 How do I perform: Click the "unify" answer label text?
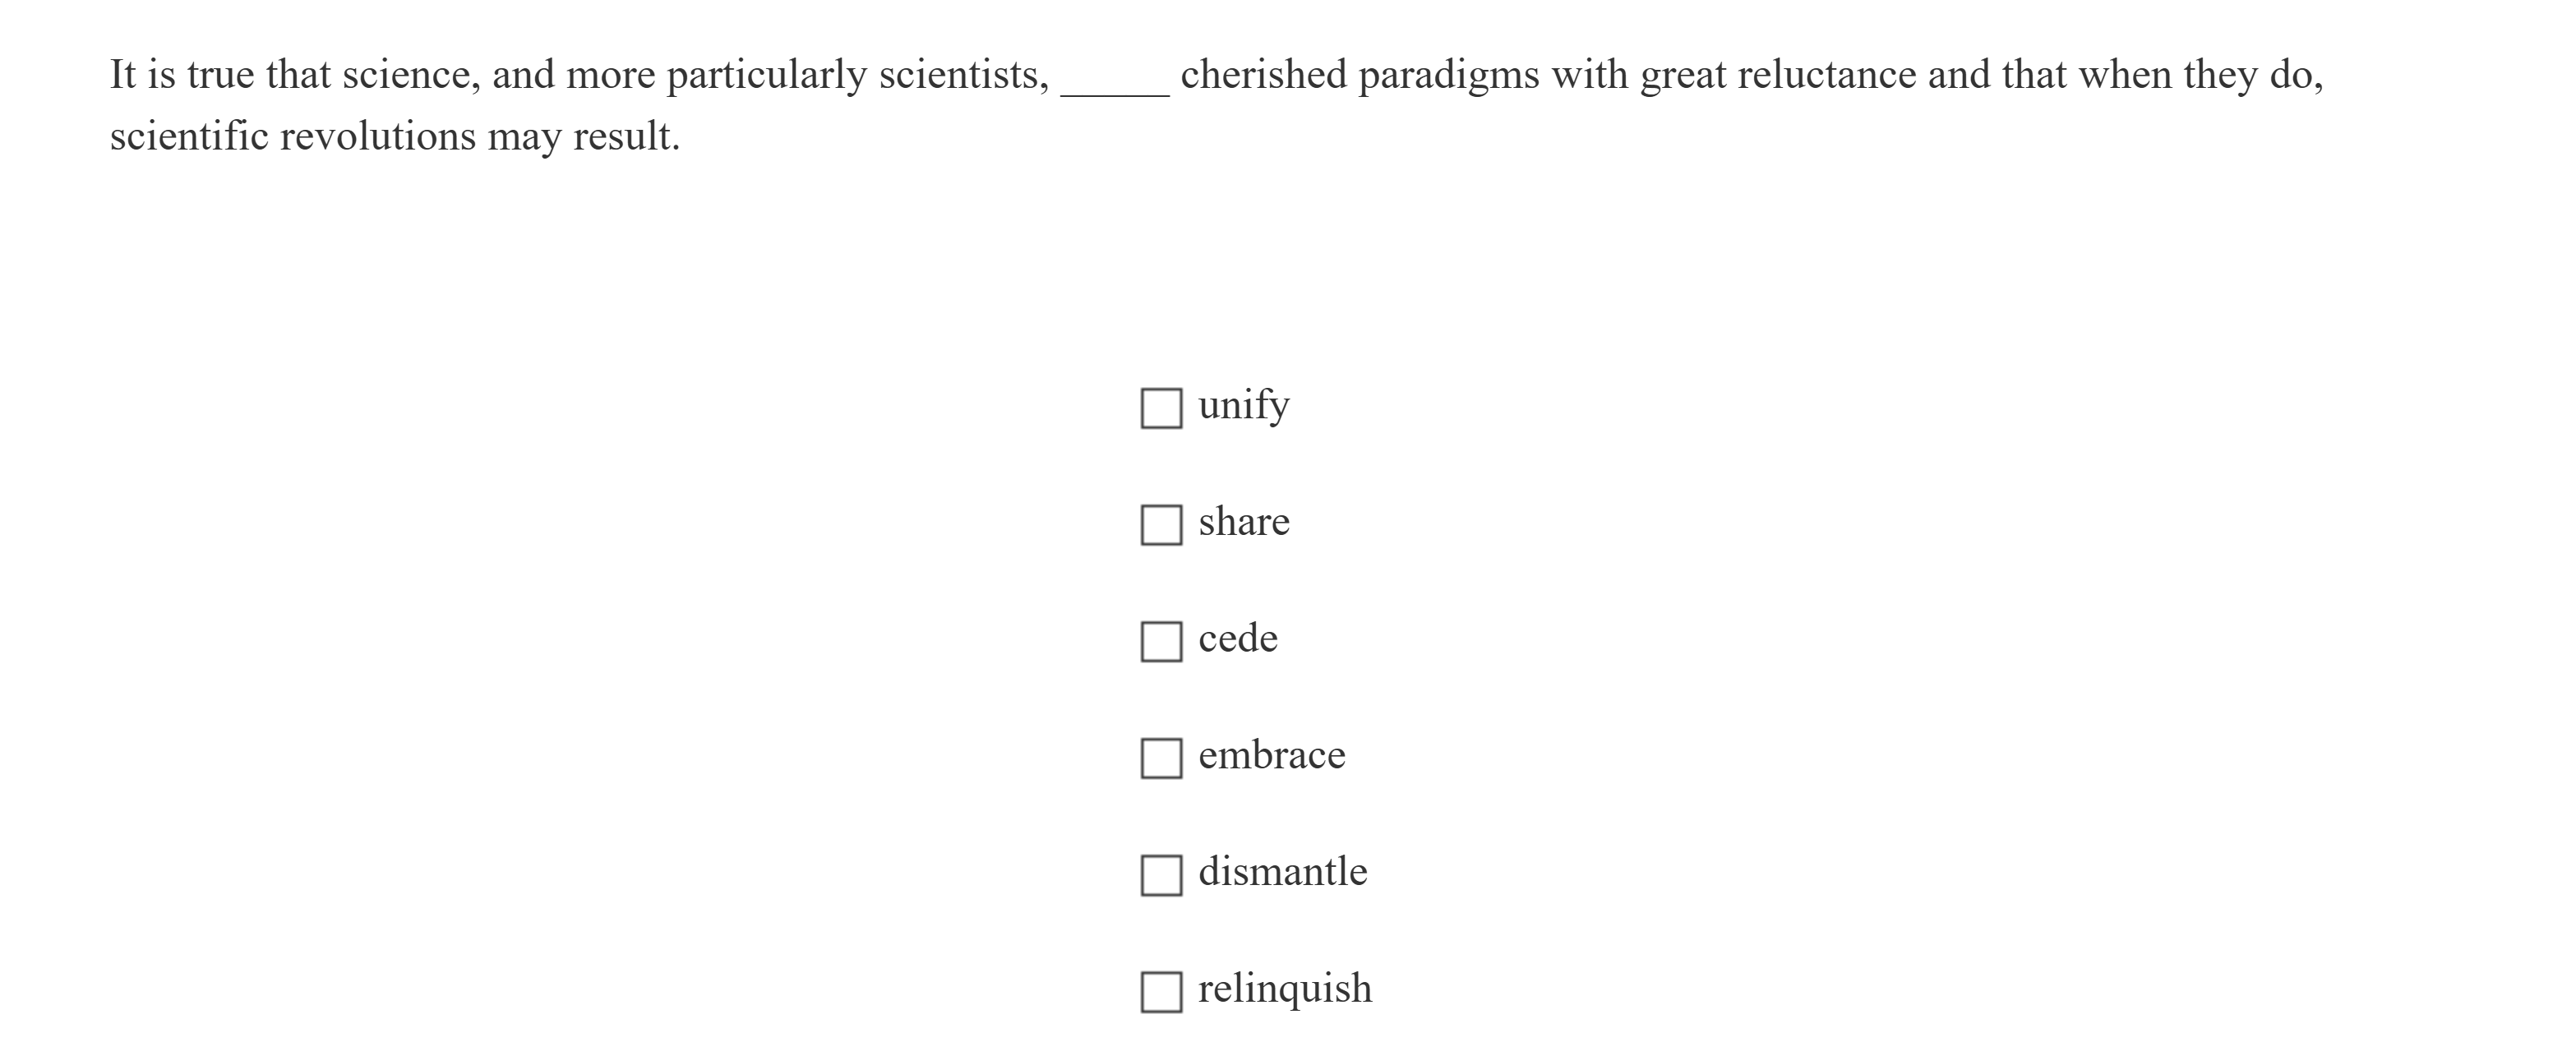pyautogui.click(x=1243, y=405)
